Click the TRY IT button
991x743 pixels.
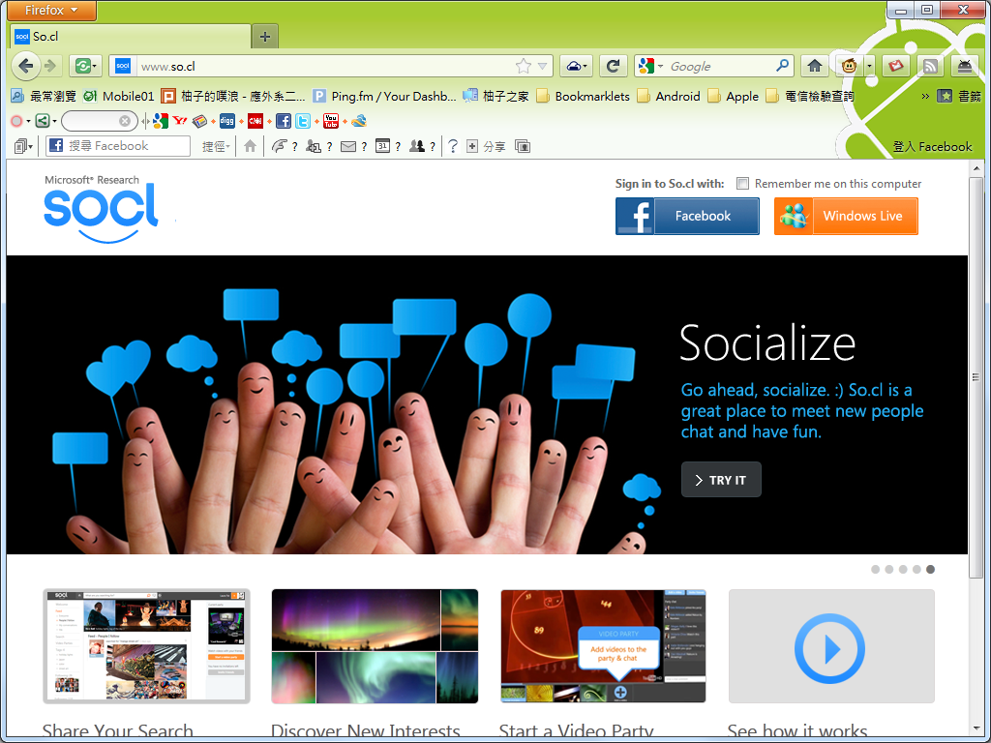[721, 480]
